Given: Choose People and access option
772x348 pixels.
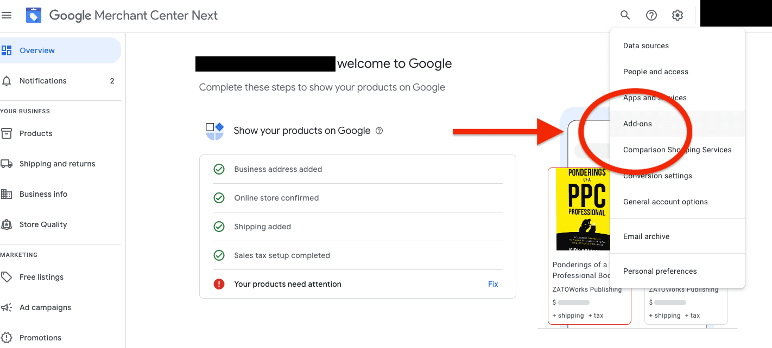Looking at the screenshot, I should (656, 72).
